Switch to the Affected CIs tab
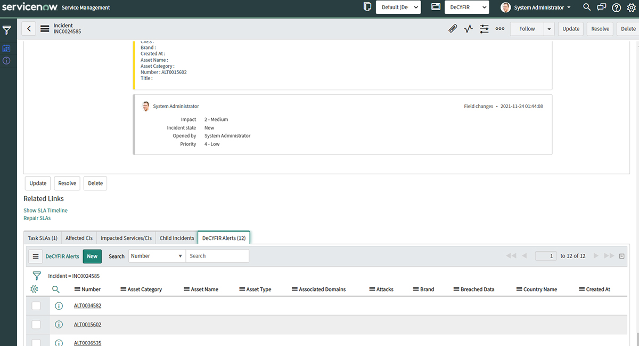This screenshot has width=639, height=346. tap(78, 238)
